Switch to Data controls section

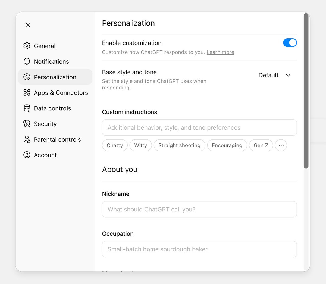[55, 108]
